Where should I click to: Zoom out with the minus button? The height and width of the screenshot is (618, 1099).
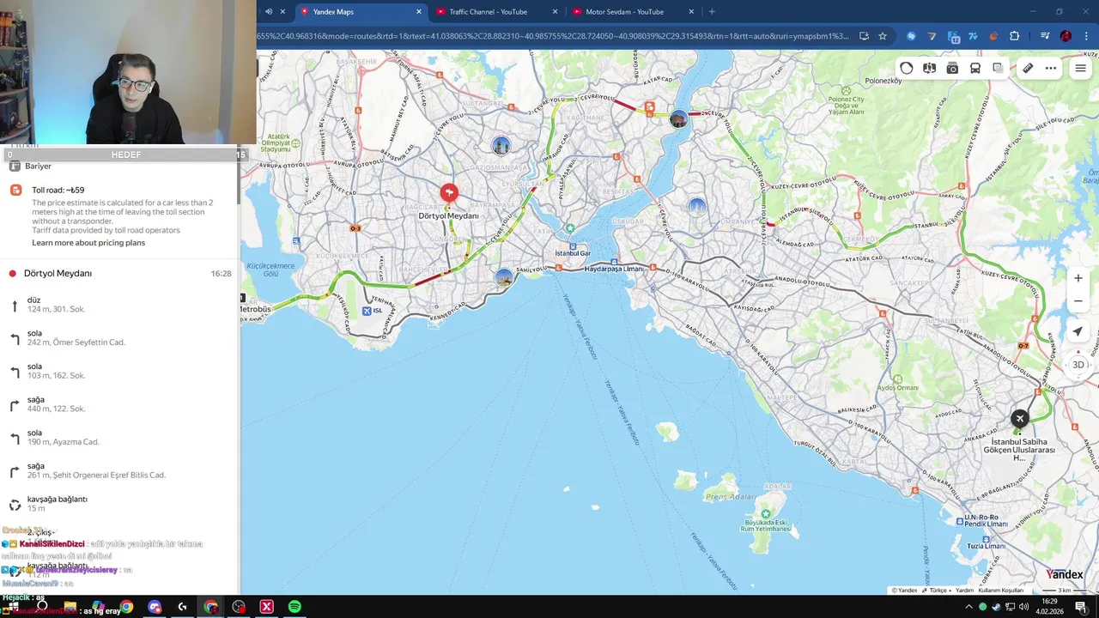(x=1078, y=301)
